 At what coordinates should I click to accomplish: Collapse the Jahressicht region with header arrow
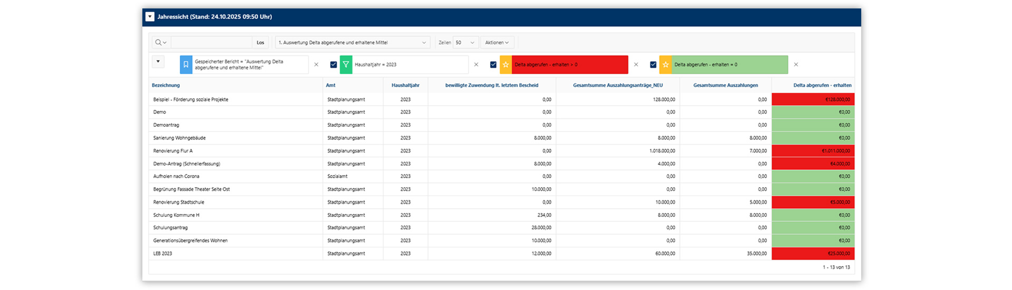[x=150, y=17]
